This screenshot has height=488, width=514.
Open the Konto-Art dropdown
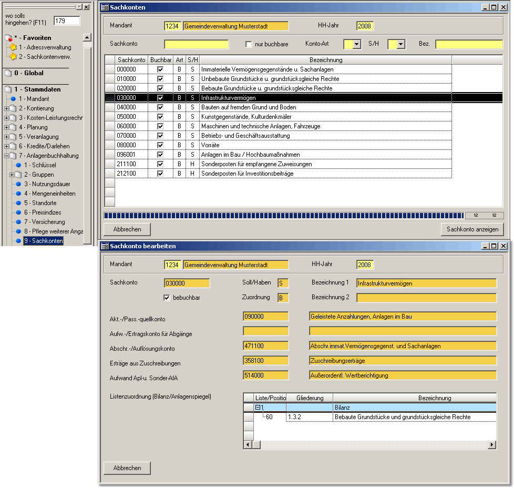[x=356, y=45]
